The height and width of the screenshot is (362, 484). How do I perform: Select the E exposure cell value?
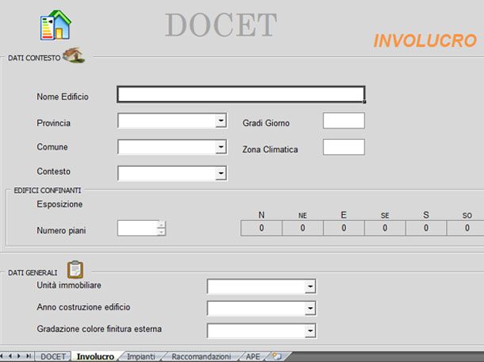click(344, 229)
